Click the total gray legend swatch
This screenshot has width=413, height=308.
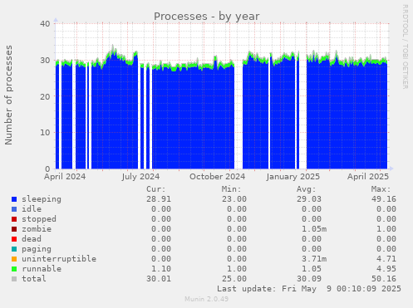click(x=14, y=279)
